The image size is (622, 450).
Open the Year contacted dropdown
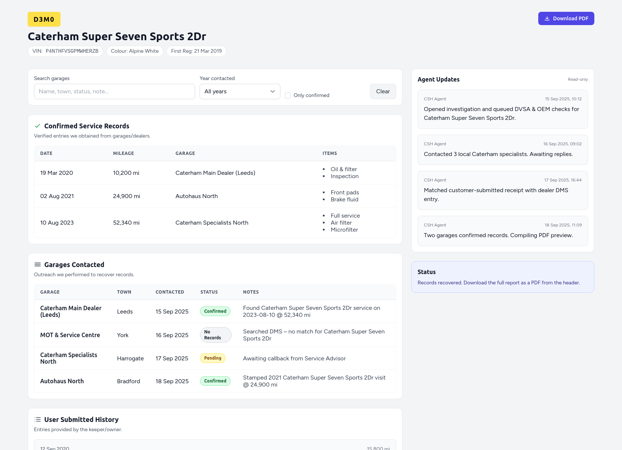(x=239, y=91)
